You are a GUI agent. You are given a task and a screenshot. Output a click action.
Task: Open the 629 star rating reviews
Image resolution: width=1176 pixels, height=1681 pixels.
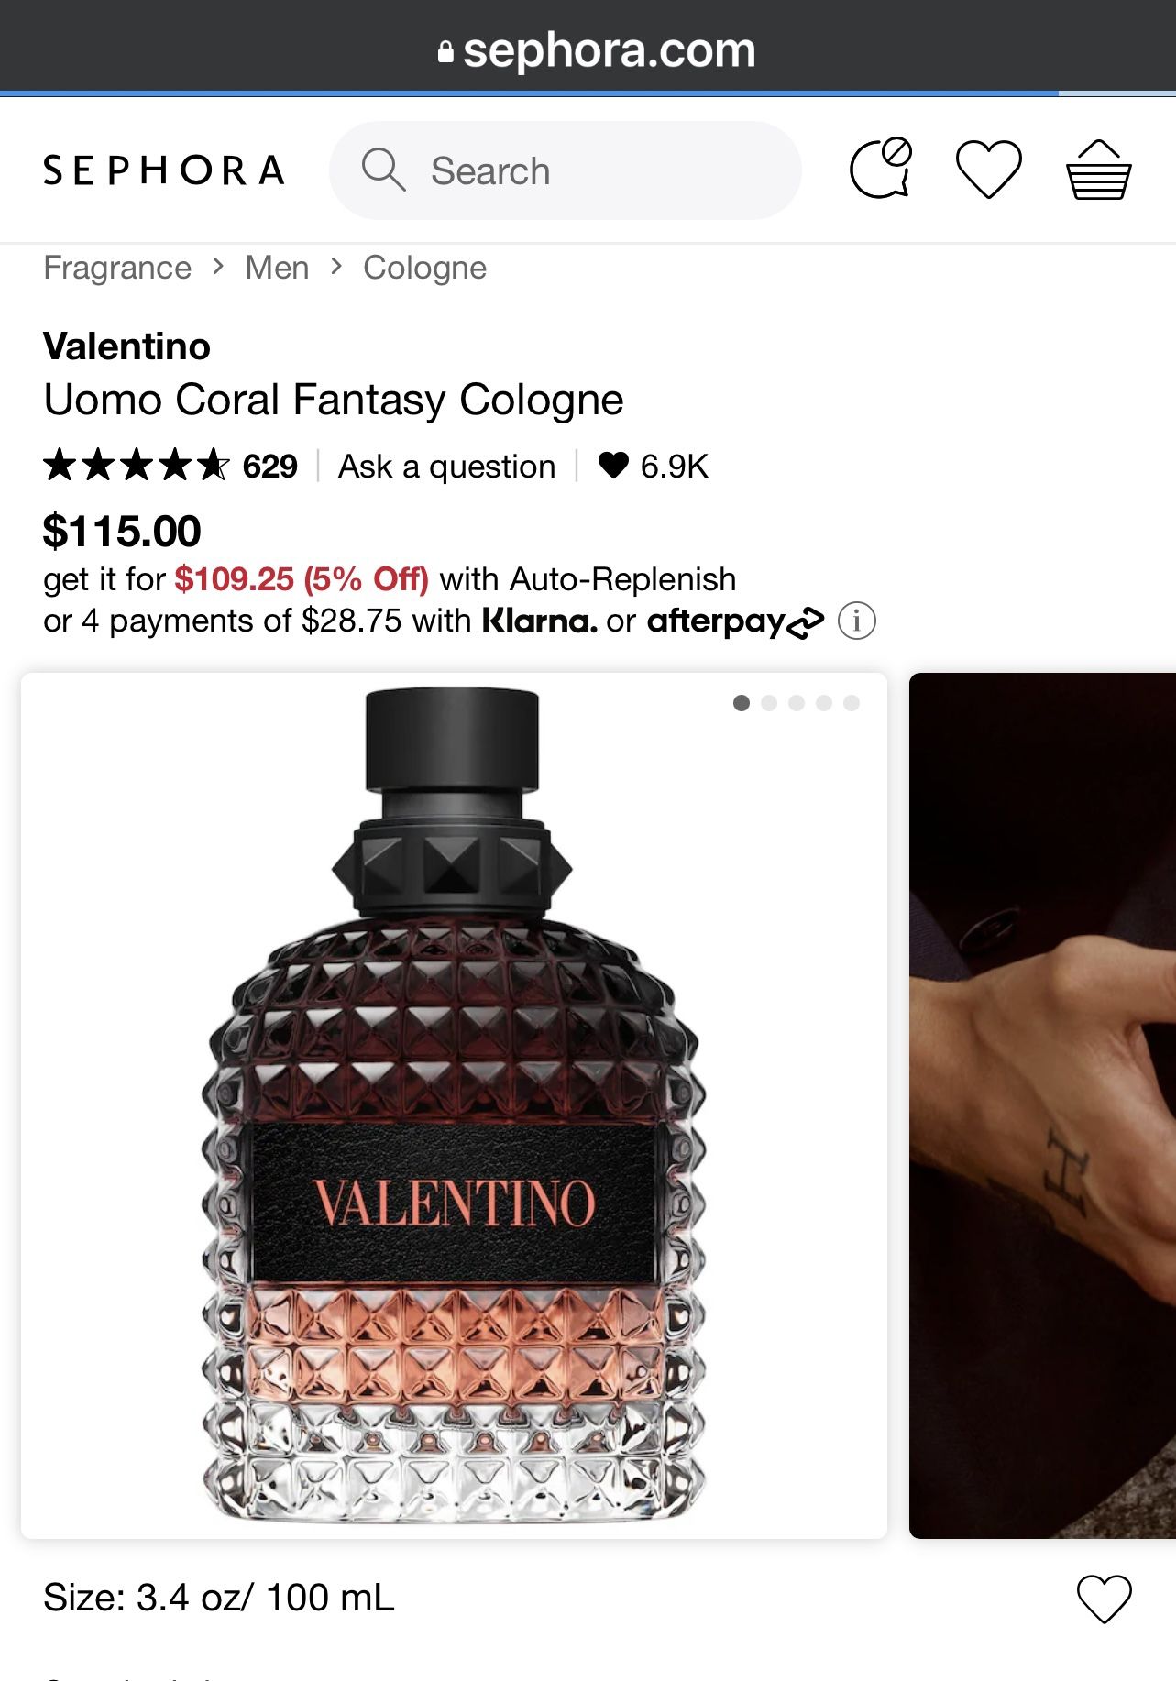point(170,466)
